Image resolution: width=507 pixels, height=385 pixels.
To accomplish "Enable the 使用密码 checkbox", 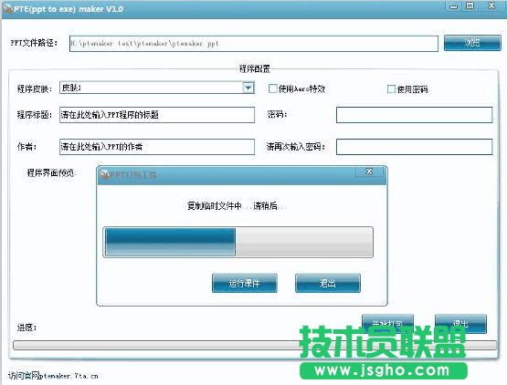I will point(391,88).
